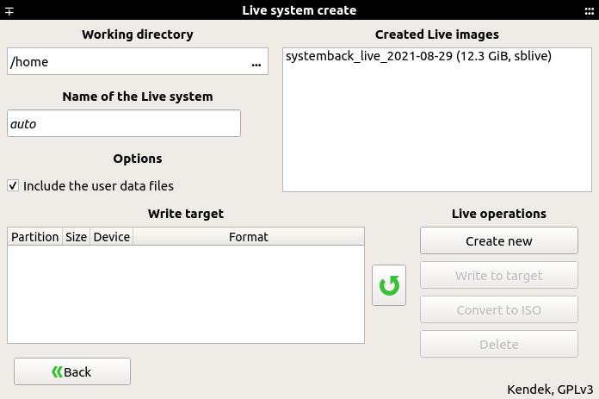Open the window menu icon in title bar corner
The width and height of the screenshot is (599, 399).
9,10
